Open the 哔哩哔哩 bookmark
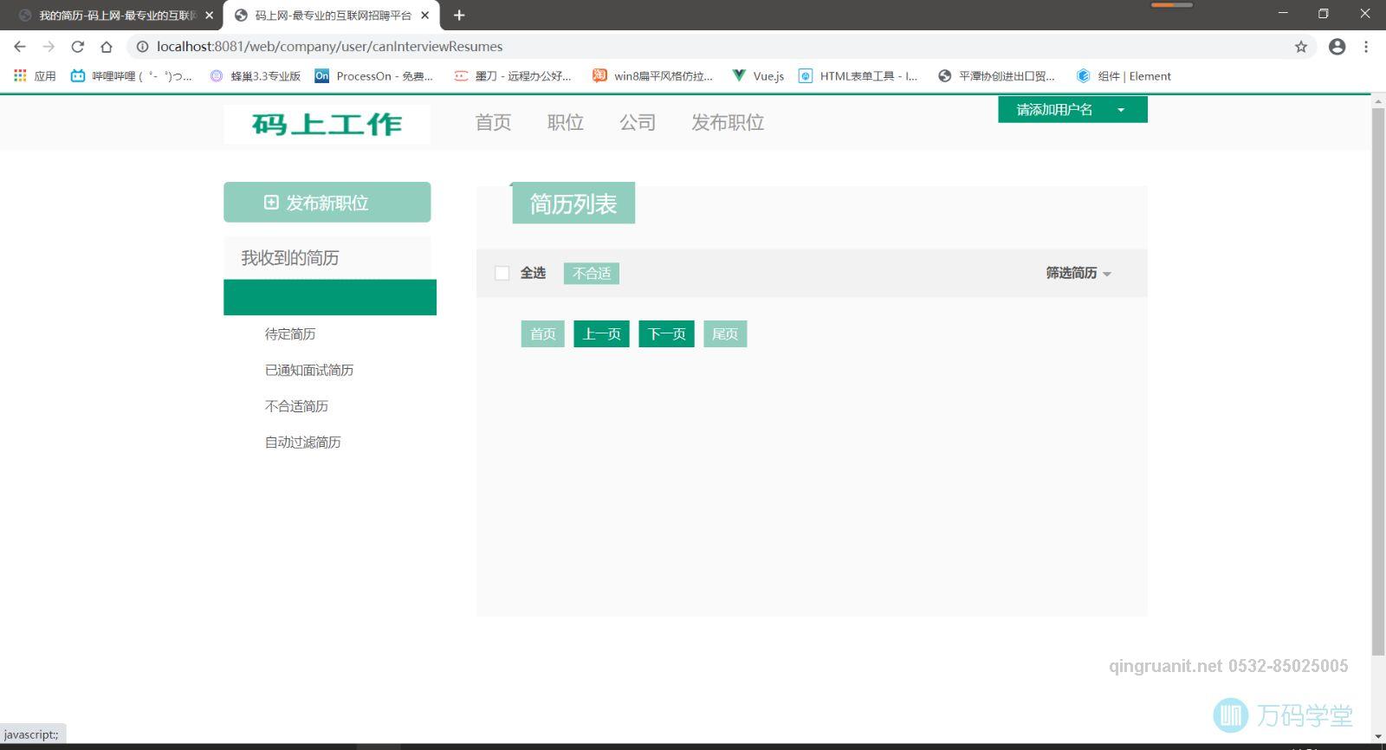 pos(132,76)
